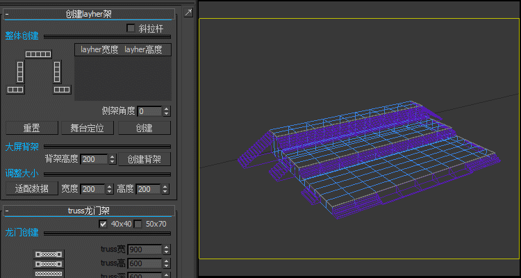The height and width of the screenshot is (278, 521).
Task: Click the 背架高度 spinner arrows
Action: tap(113, 159)
